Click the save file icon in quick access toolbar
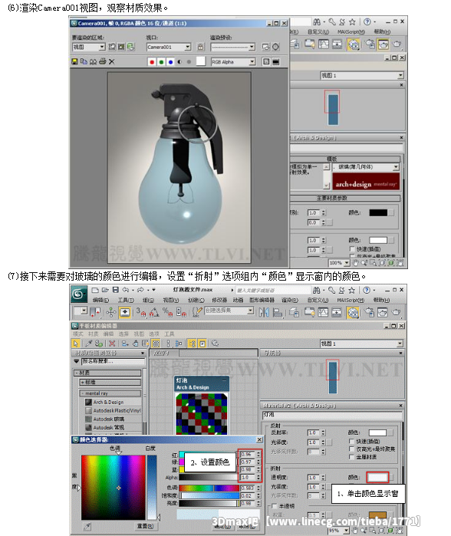This screenshot has width=451, height=536. click(116, 290)
